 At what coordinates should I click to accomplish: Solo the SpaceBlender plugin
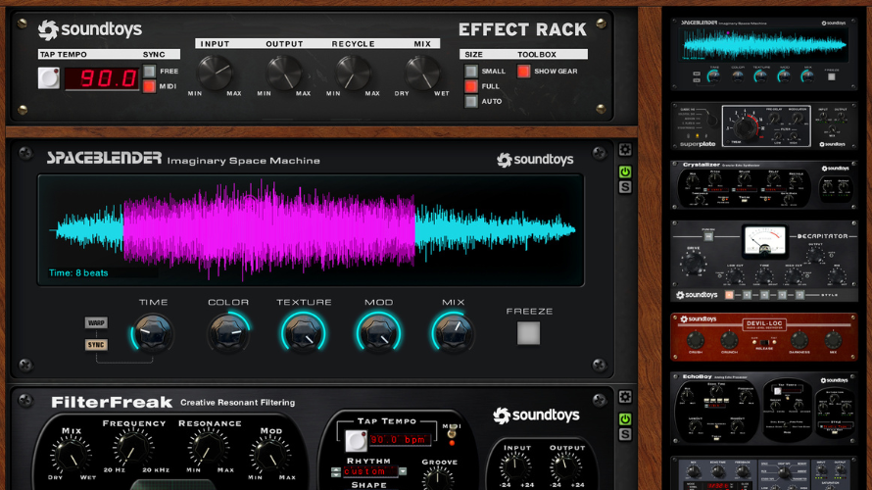(x=625, y=187)
